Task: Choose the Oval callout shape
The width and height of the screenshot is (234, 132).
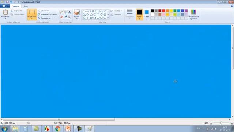Action: 102,18
